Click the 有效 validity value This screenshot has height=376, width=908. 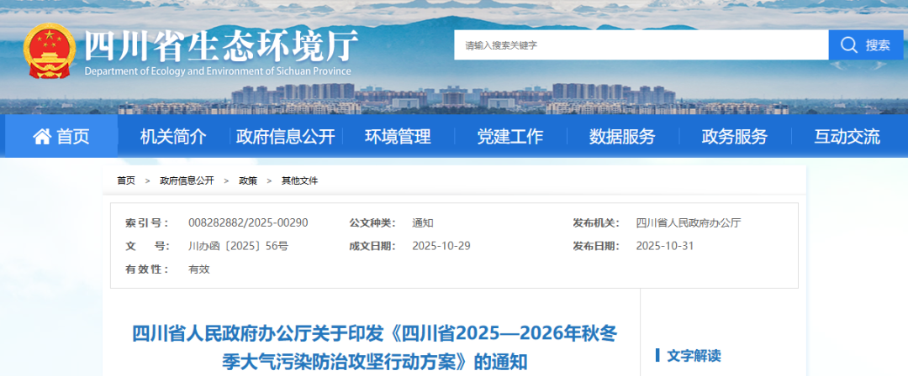(x=199, y=269)
